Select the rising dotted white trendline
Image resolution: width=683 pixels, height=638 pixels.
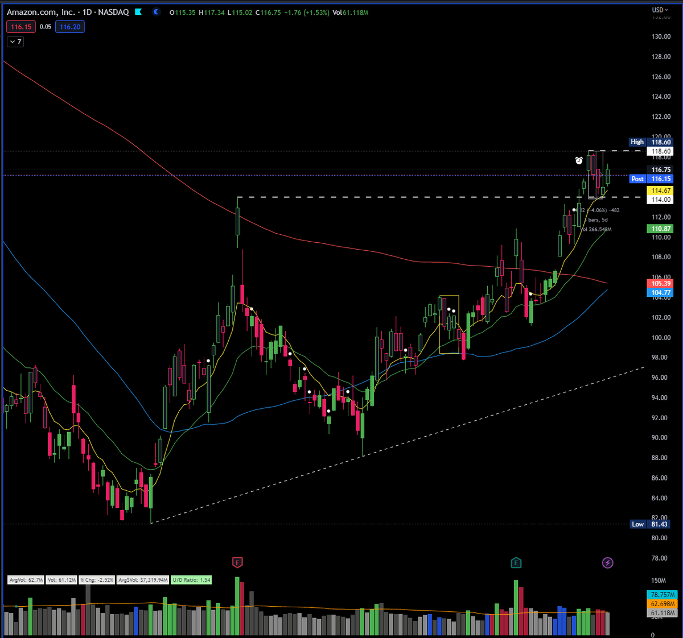click(x=398, y=445)
